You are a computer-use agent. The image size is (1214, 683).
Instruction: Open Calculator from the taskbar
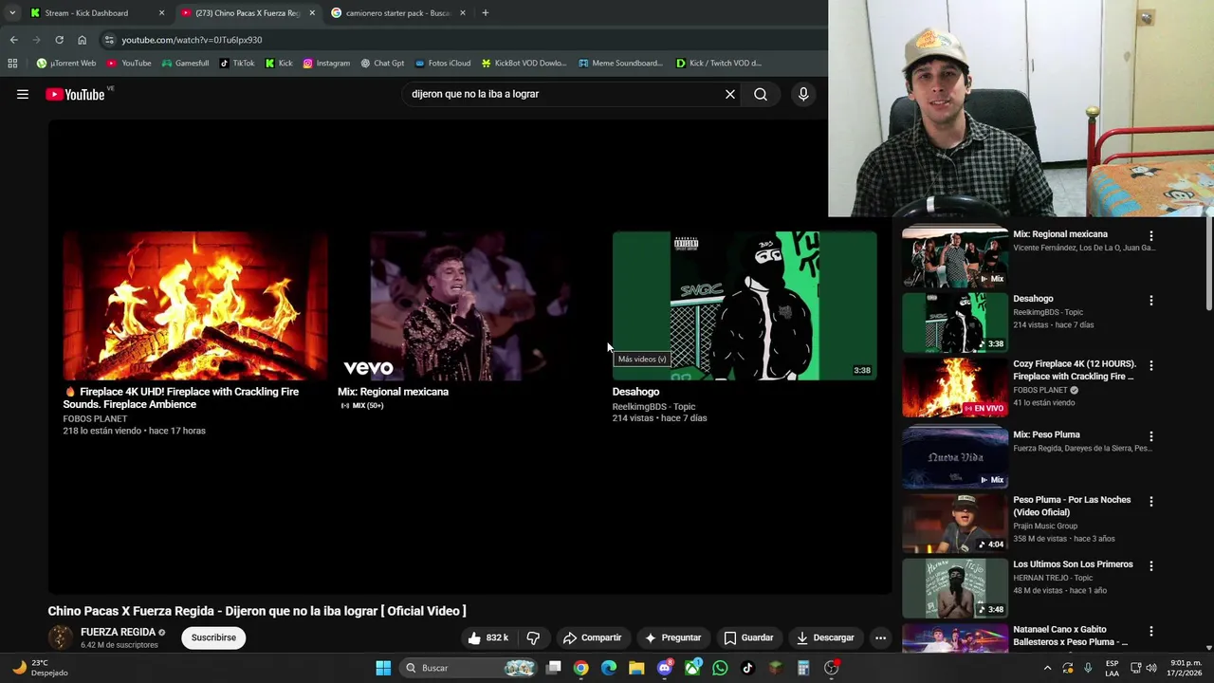point(803,668)
